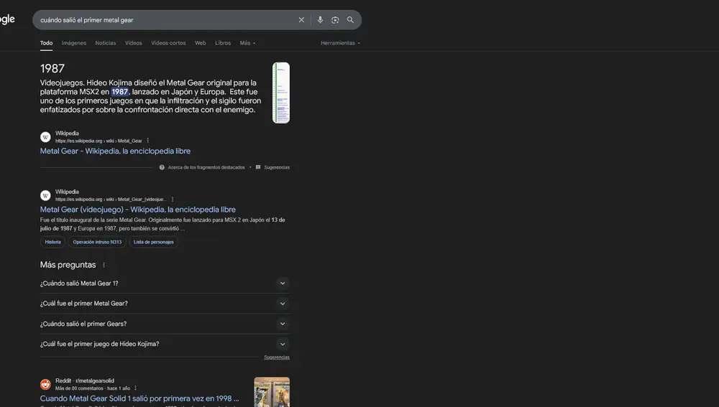The width and height of the screenshot is (719, 407).
Task: Open options menu next to Metal_Gear URL
Action: (x=147, y=141)
